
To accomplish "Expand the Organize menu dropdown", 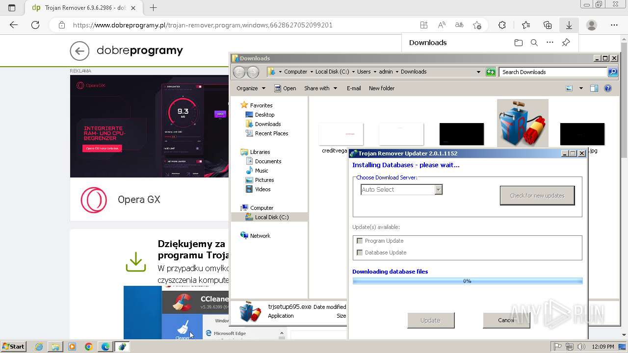I will pos(251,88).
